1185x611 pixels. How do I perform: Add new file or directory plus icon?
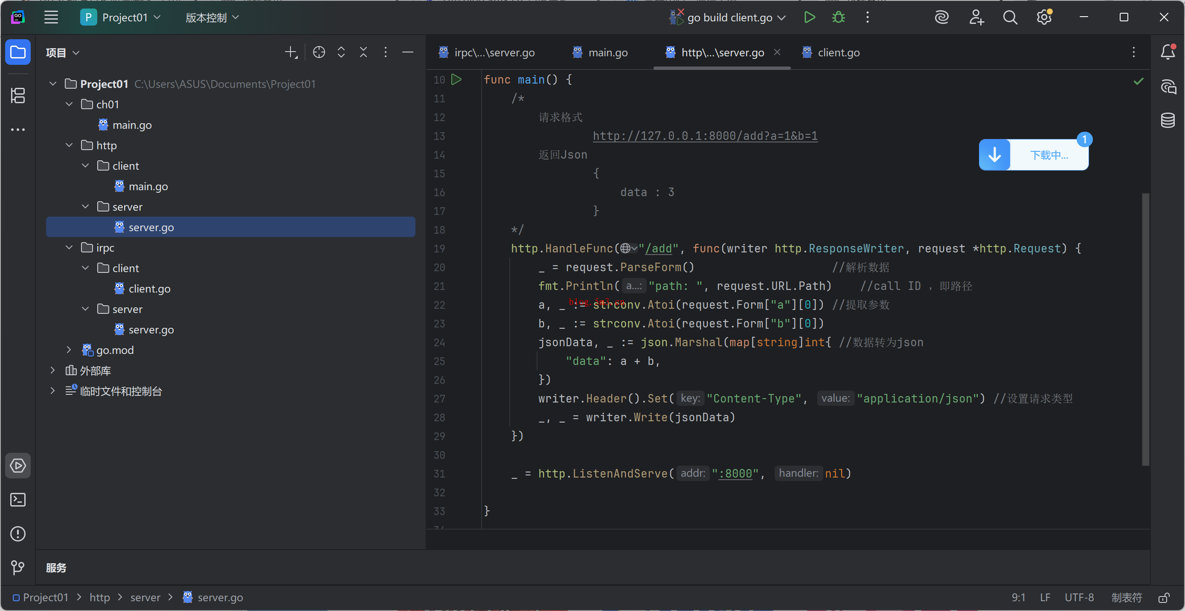tap(291, 52)
